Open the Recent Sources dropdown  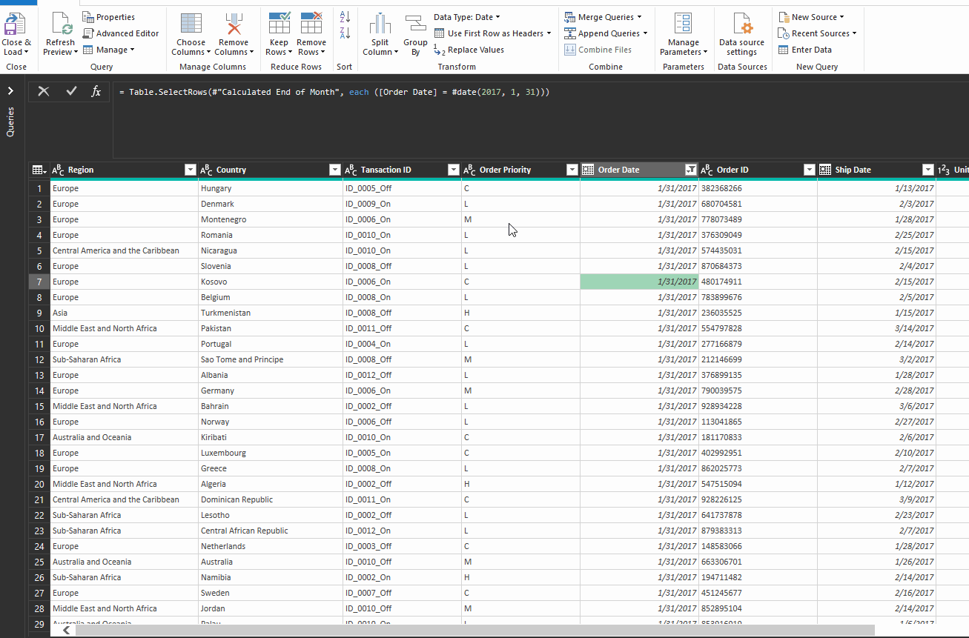(817, 33)
